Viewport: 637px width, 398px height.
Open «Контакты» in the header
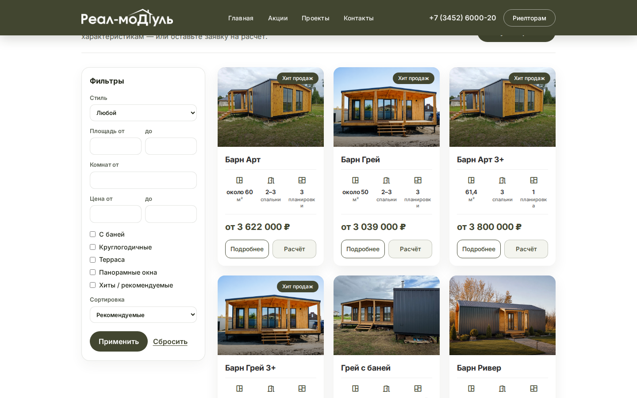point(359,18)
